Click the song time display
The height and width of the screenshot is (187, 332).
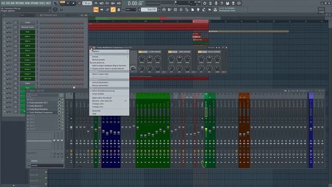tap(135, 3)
